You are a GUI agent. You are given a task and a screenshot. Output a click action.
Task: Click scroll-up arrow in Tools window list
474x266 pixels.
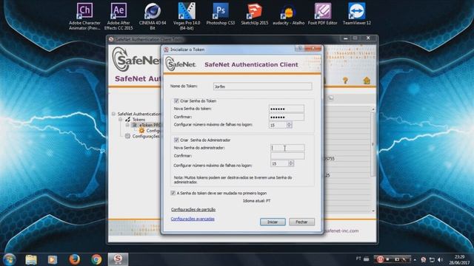click(x=373, y=109)
